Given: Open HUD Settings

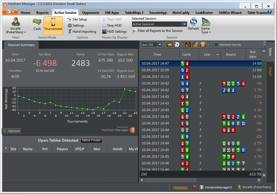Looking at the screenshot, I should [x=114, y=32].
